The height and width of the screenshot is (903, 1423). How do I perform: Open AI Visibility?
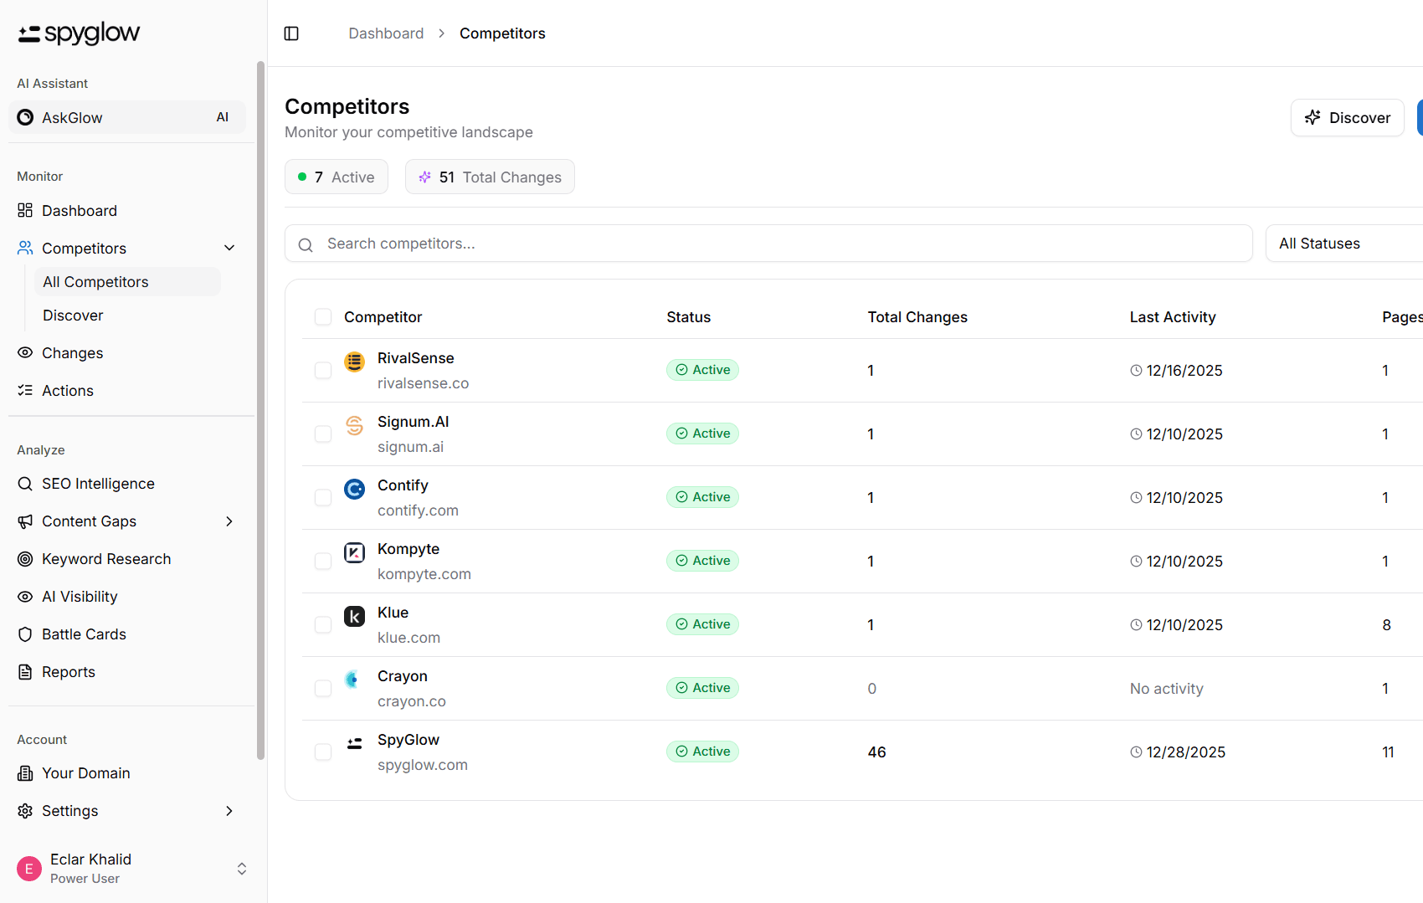(80, 596)
